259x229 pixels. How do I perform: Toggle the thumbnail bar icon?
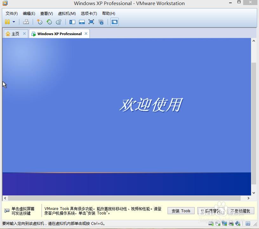(82, 22)
